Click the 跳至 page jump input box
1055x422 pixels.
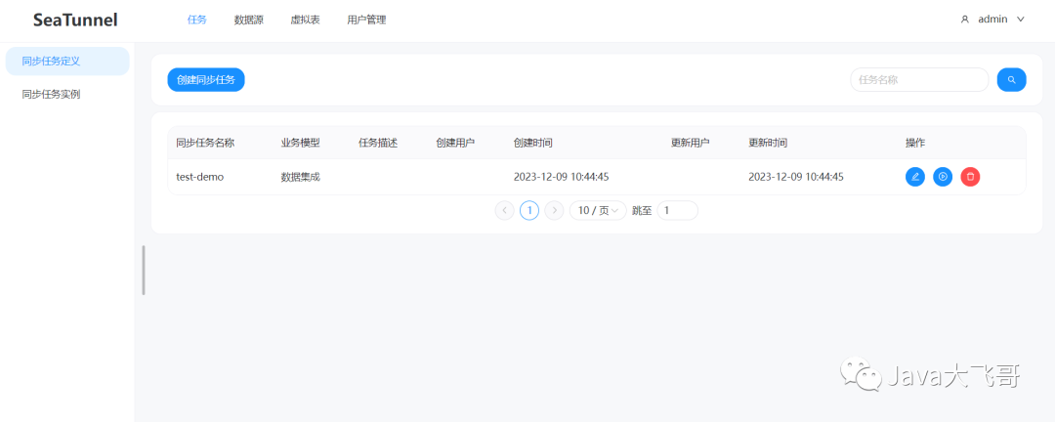coord(678,211)
